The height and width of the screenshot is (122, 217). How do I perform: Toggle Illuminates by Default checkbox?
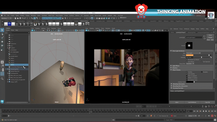click(x=187, y=60)
